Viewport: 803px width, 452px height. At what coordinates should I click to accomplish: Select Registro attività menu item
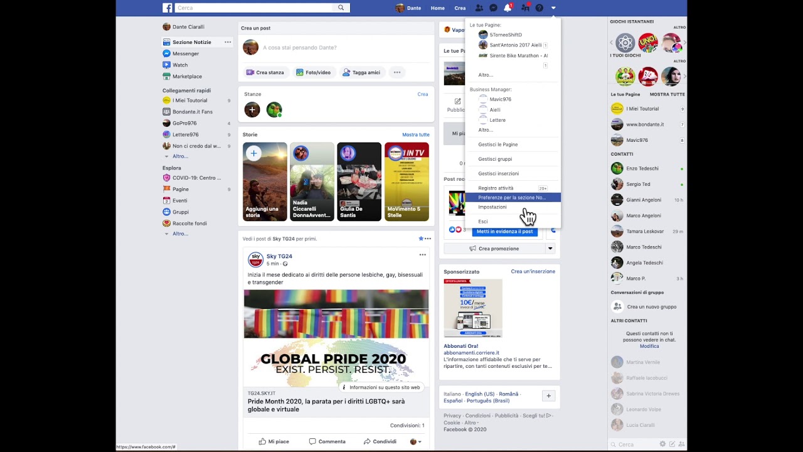513,188
